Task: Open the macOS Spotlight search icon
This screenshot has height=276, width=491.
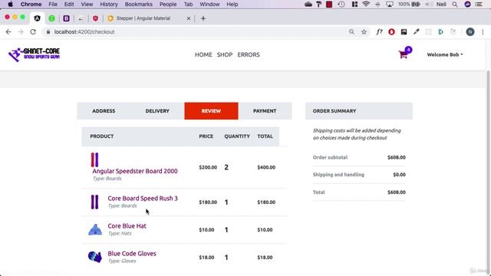Action: (455, 4)
